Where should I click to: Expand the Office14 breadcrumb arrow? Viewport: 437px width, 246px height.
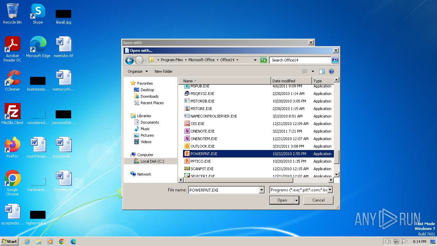coord(237,60)
